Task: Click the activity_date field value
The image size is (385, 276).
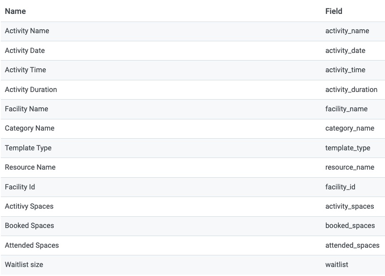Action: coord(345,51)
